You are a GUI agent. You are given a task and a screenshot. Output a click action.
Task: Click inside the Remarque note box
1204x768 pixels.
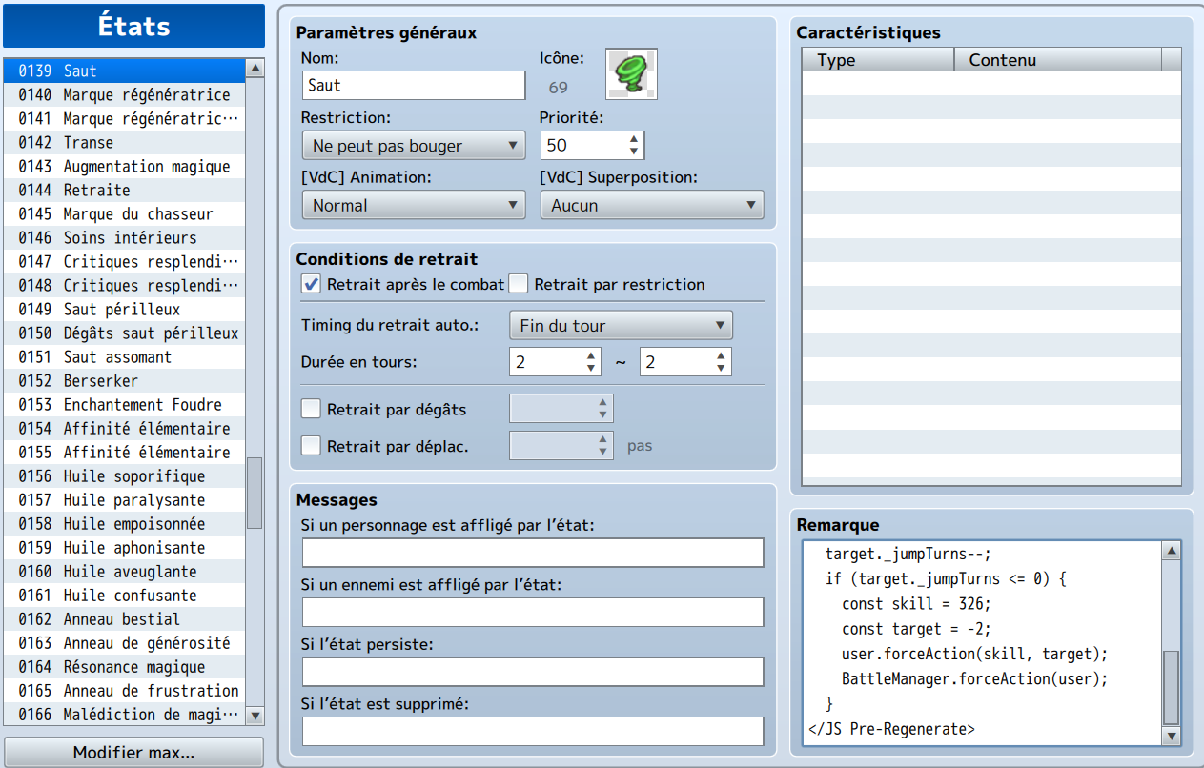[x=982, y=643]
